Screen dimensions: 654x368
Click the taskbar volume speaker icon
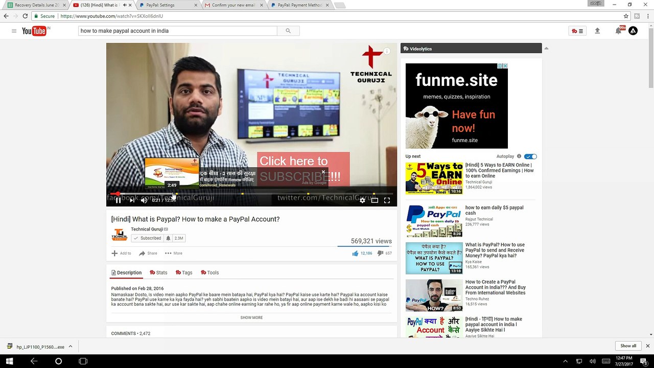(592, 361)
